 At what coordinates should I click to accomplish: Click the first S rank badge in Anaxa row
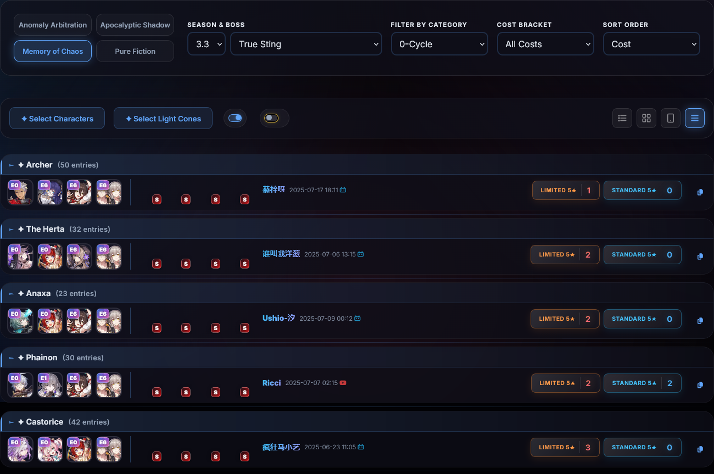(x=157, y=328)
